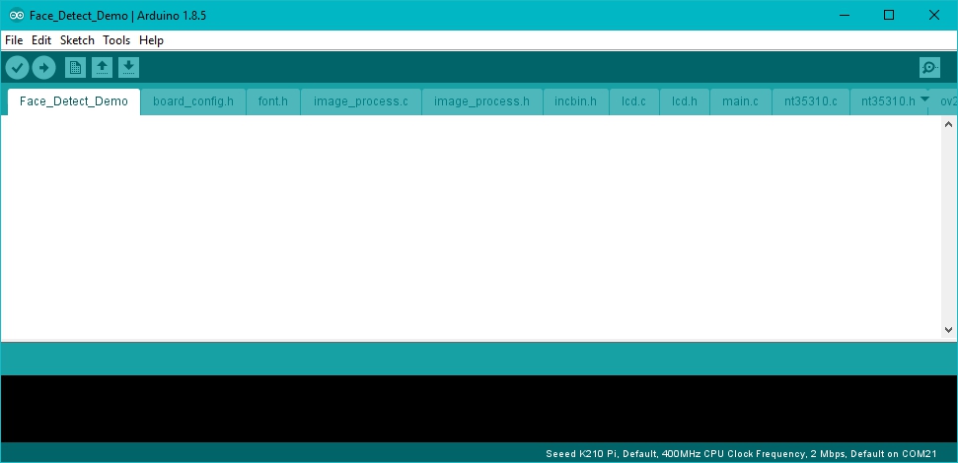This screenshot has width=958, height=463.
Task: Open the Tools menu
Action: [x=116, y=40]
